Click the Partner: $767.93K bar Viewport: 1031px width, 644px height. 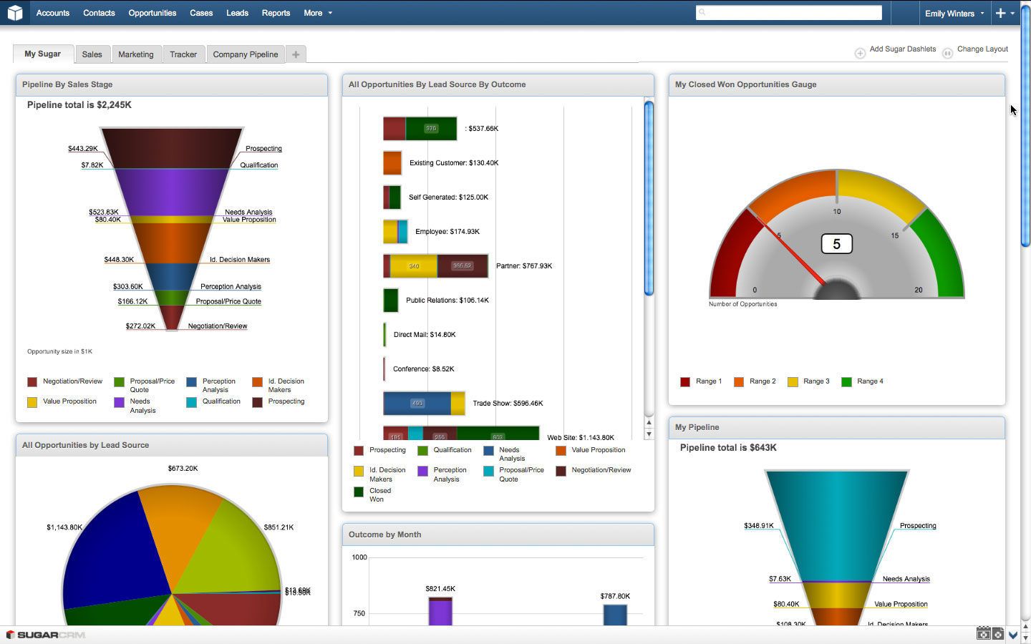(x=435, y=265)
